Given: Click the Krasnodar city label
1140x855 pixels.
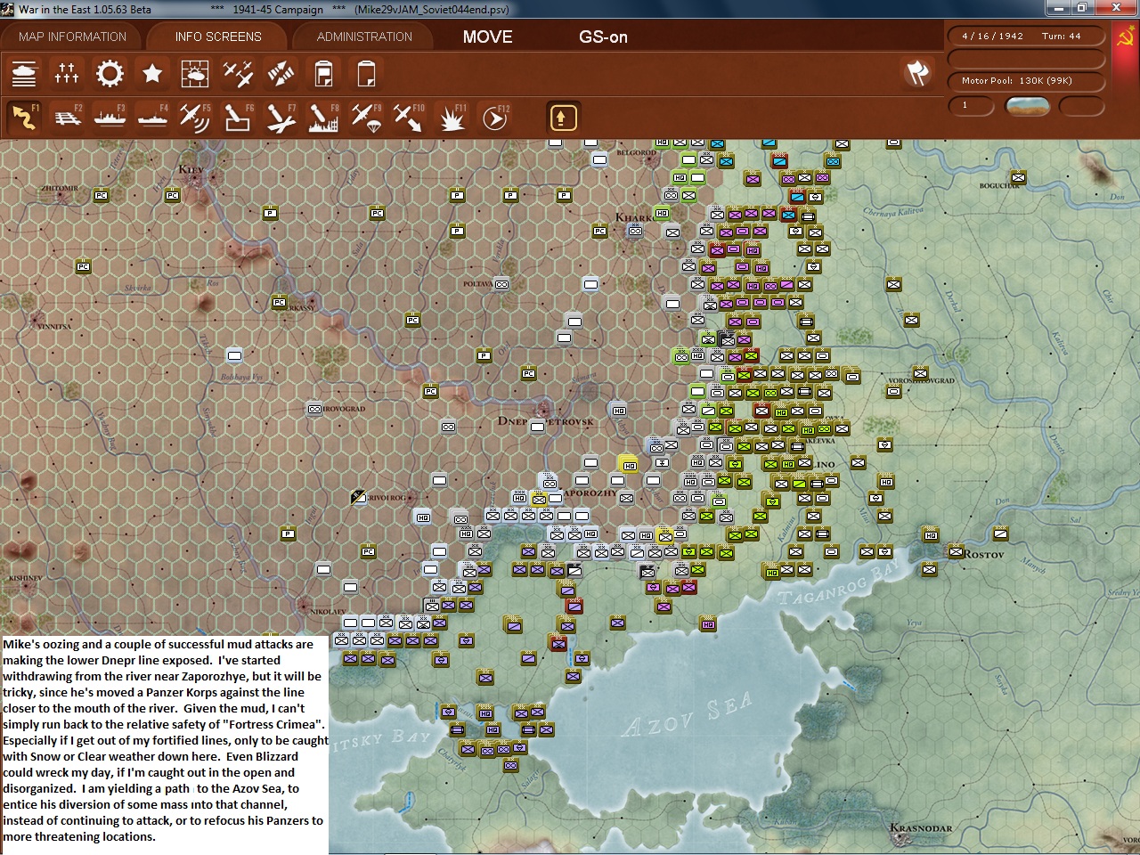Looking at the screenshot, I should pyautogui.click(x=921, y=828).
